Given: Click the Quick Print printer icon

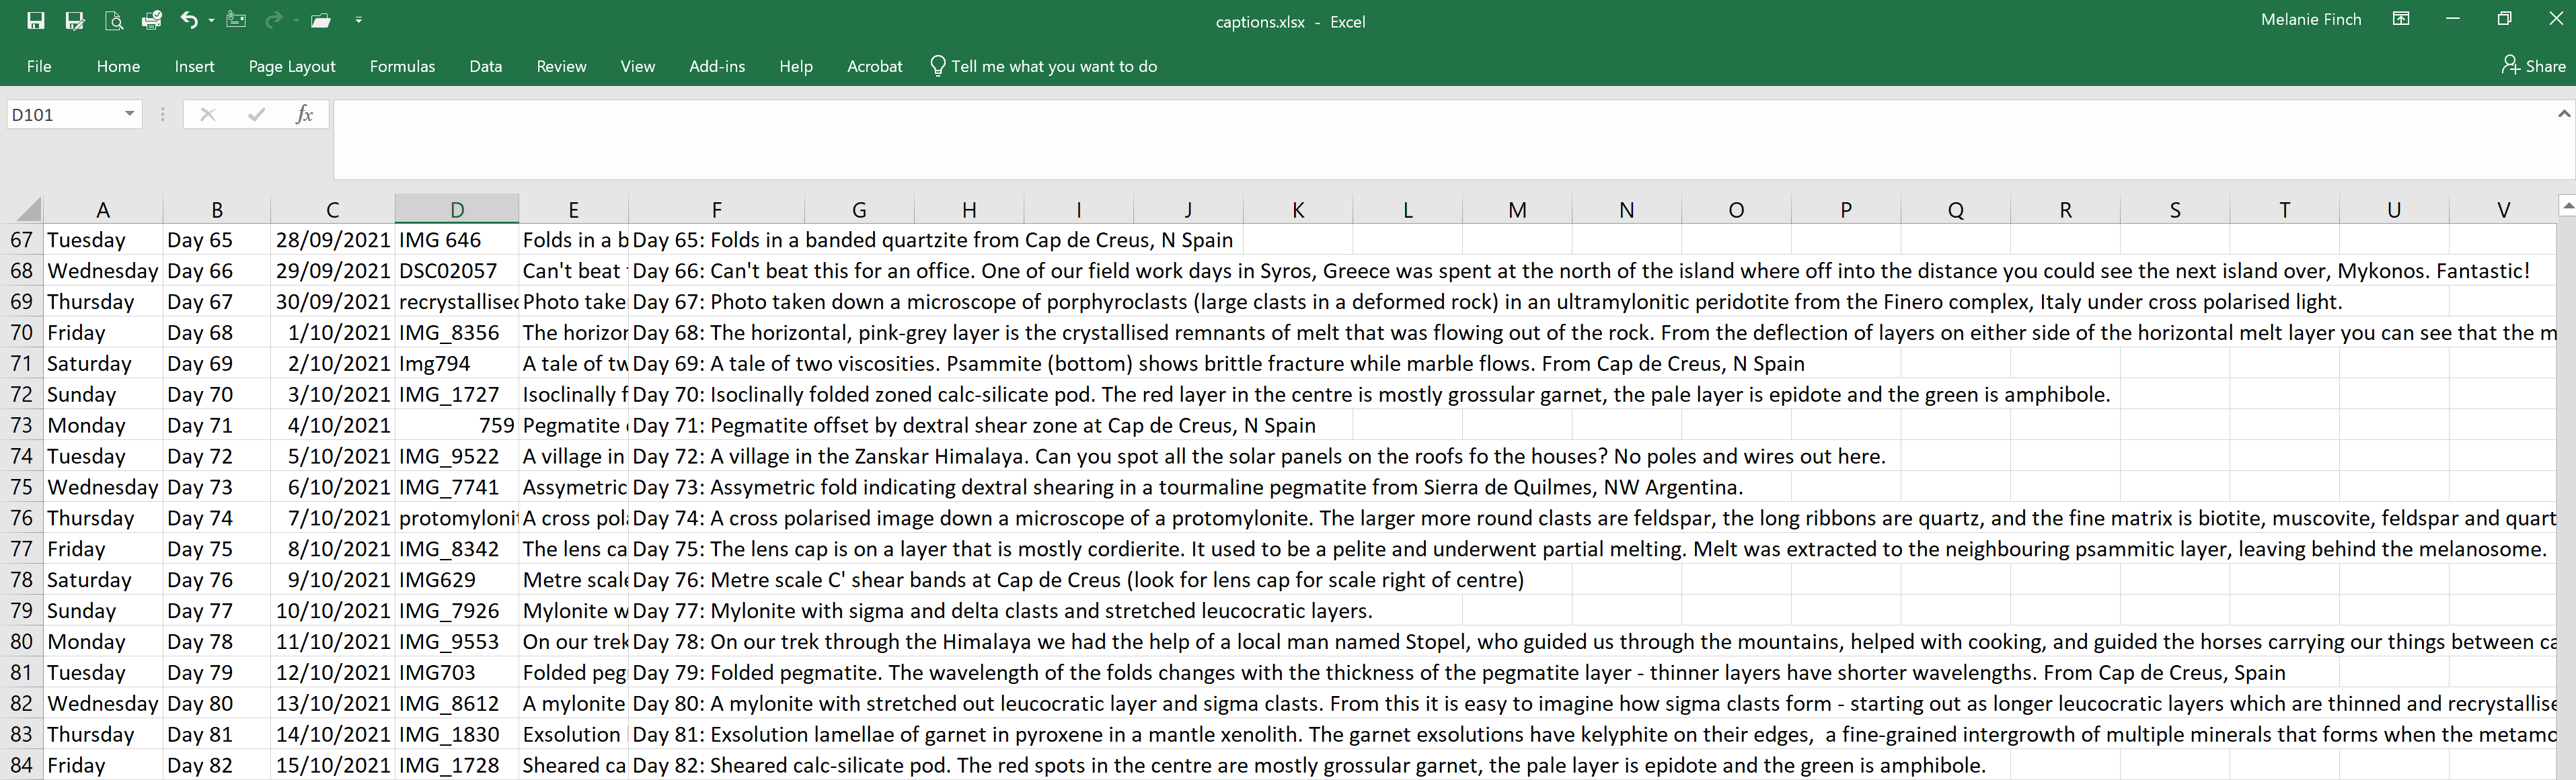Looking at the screenshot, I should point(152,20).
